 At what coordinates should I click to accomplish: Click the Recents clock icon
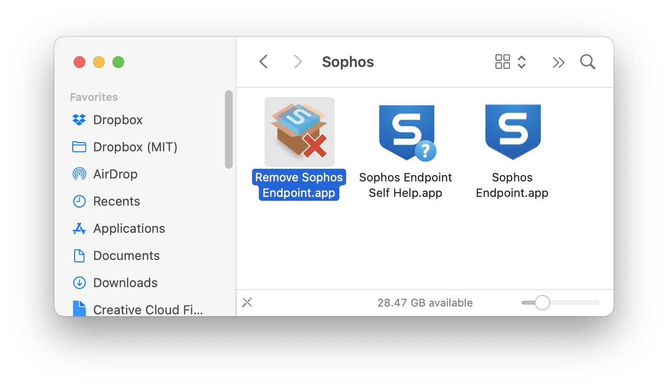pos(79,201)
